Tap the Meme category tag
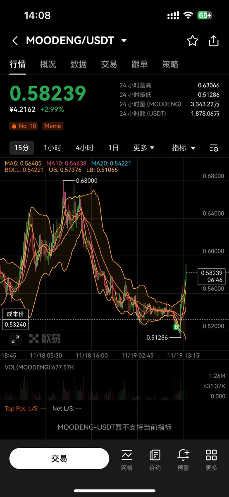 point(52,126)
